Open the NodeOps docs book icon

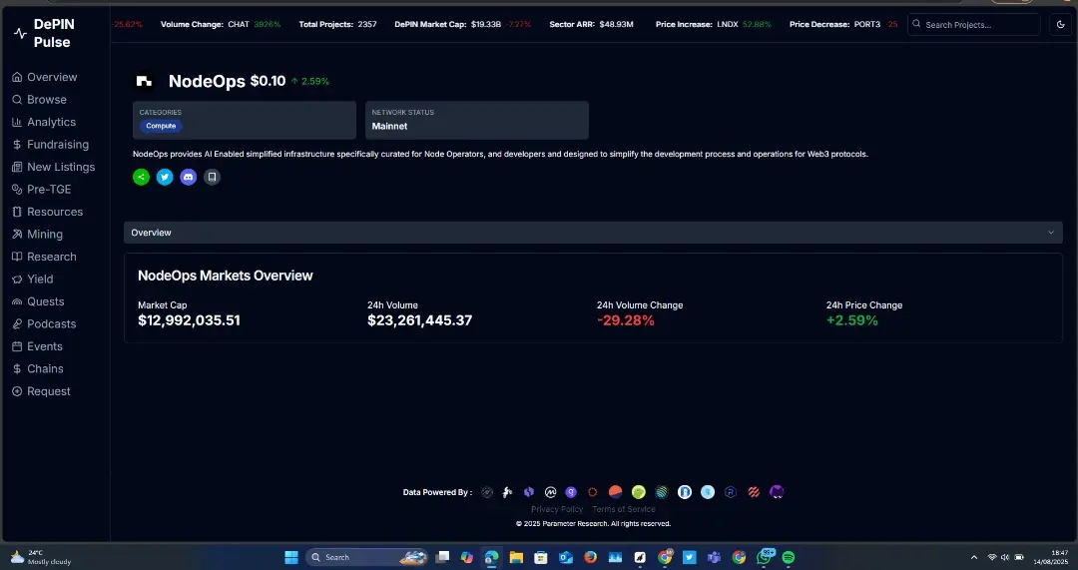click(x=212, y=177)
